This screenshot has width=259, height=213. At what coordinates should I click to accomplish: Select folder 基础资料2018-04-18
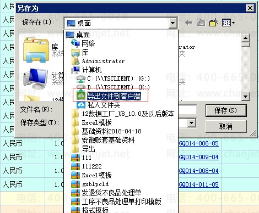pos(106,131)
